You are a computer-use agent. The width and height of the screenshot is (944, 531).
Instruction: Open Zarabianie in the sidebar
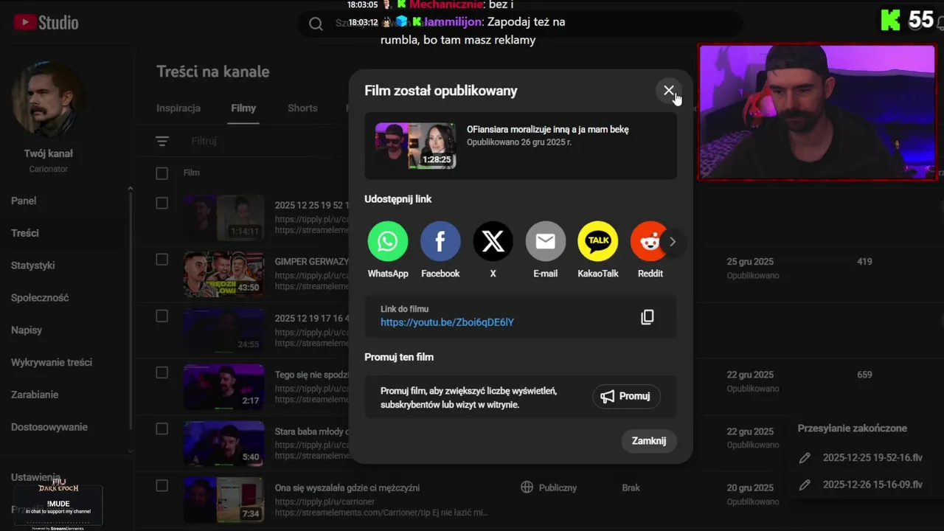pyautogui.click(x=35, y=395)
